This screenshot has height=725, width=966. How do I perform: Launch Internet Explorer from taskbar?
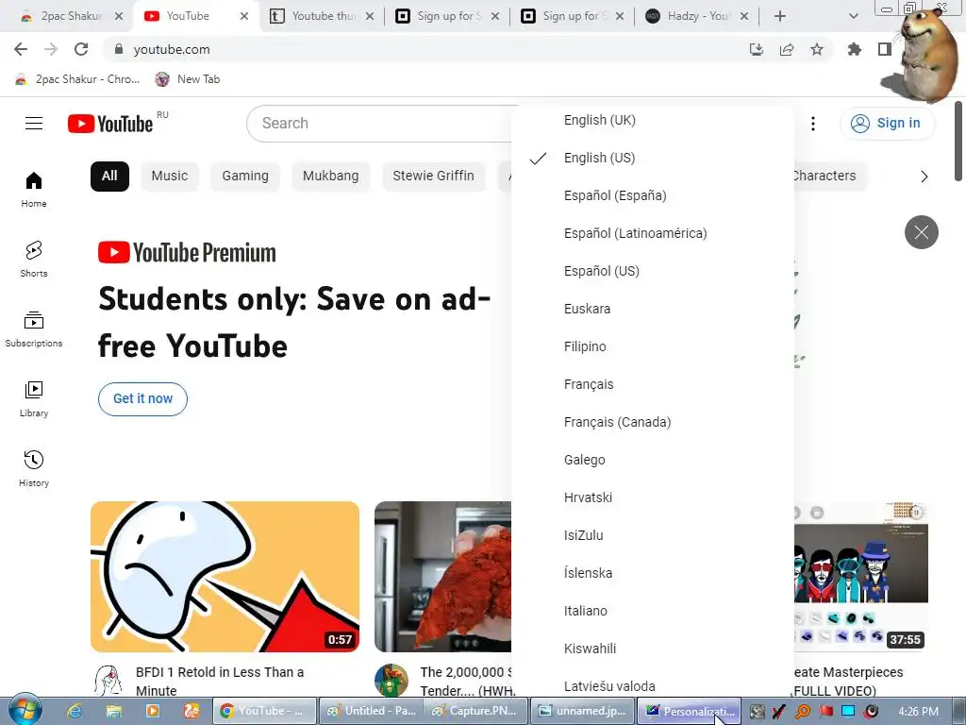pyautogui.click(x=75, y=711)
